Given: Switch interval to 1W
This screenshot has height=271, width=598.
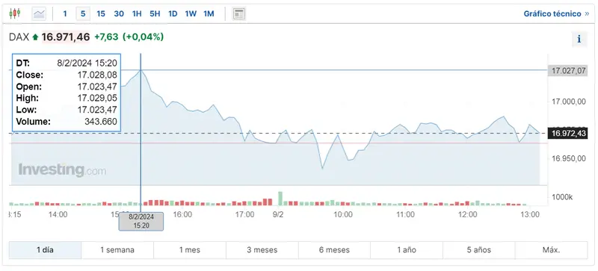Looking at the screenshot, I should (x=191, y=14).
